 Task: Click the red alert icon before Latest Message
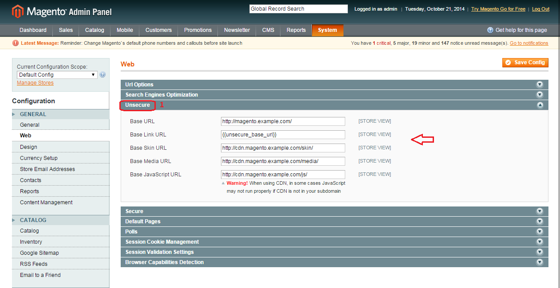tap(16, 43)
